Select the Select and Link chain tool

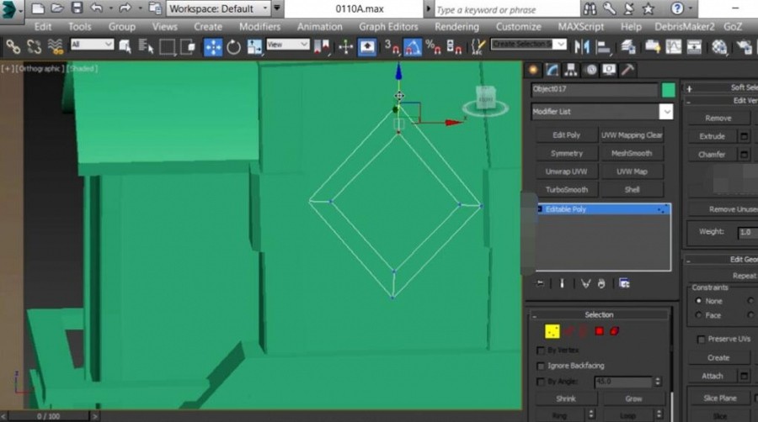[x=13, y=47]
